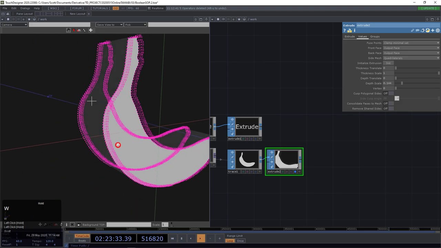Click the Python logo icon in parameter header

428,31
